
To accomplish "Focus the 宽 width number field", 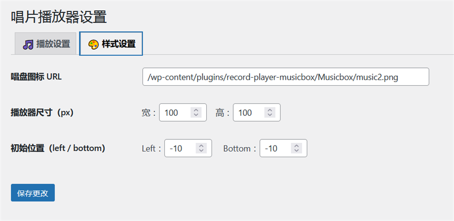I will pos(175,113).
